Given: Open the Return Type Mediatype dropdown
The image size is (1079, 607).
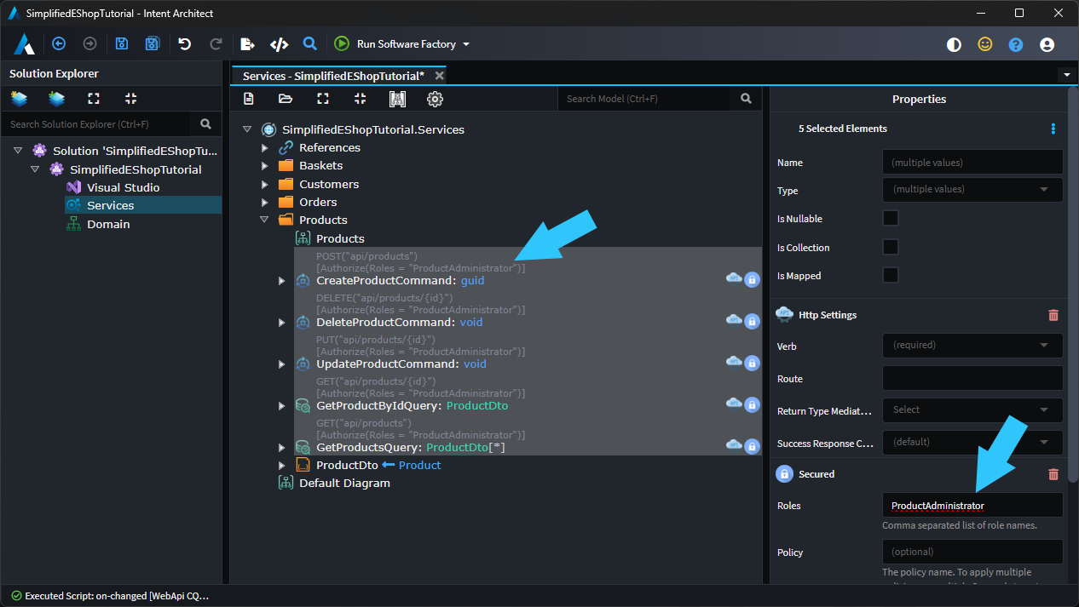Looking at the screenshot, I should pyautogui.click(x=972, y=409).
